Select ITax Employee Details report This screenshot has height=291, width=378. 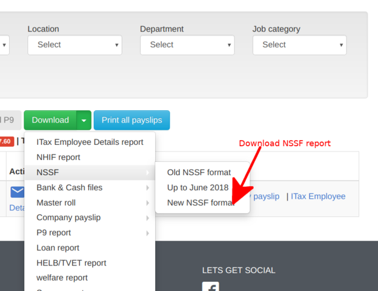90,142
